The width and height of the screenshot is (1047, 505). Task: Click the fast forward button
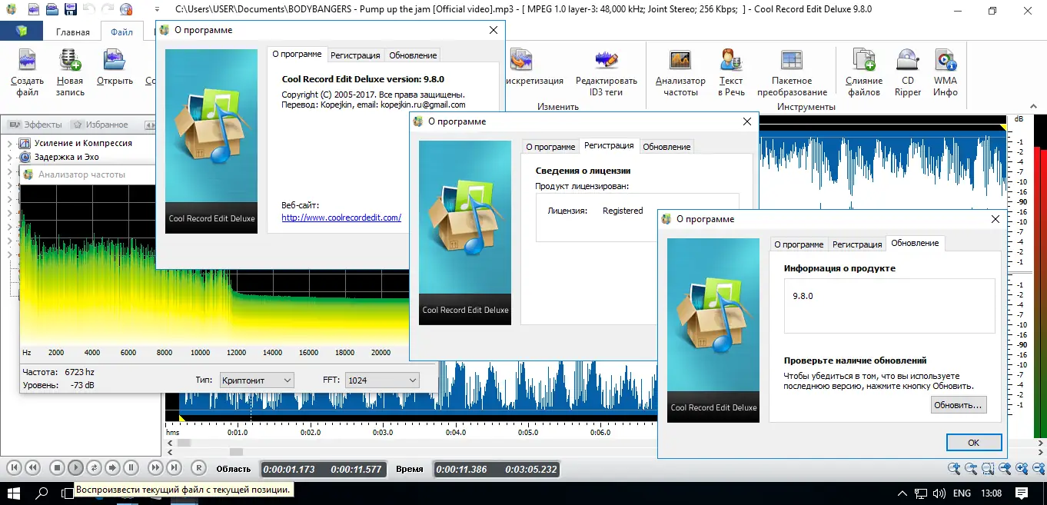155,467
